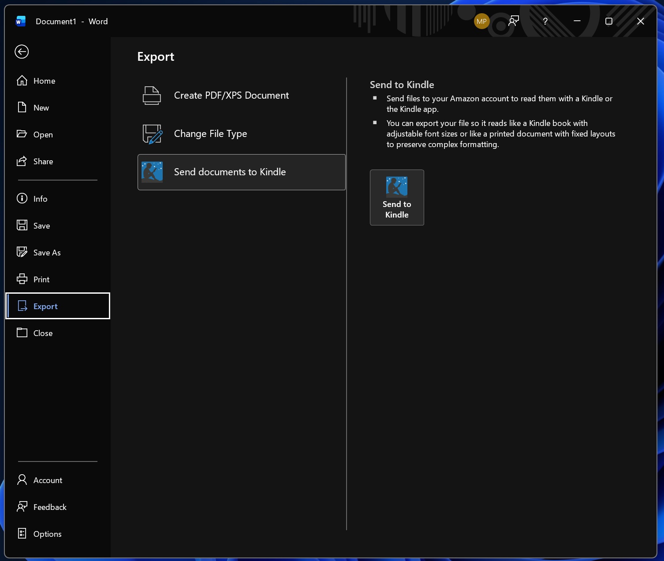
Task: Select Change File Type
Action: (x=242, y=134)
